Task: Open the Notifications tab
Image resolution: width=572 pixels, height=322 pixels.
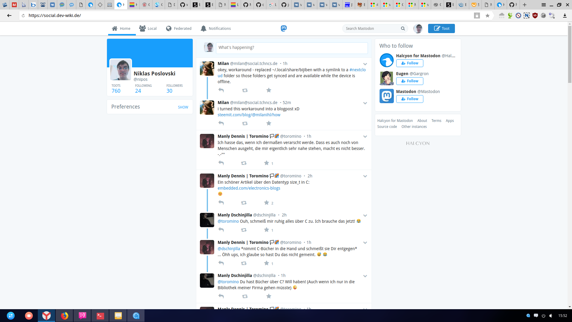Action: (x=216, y=29)
